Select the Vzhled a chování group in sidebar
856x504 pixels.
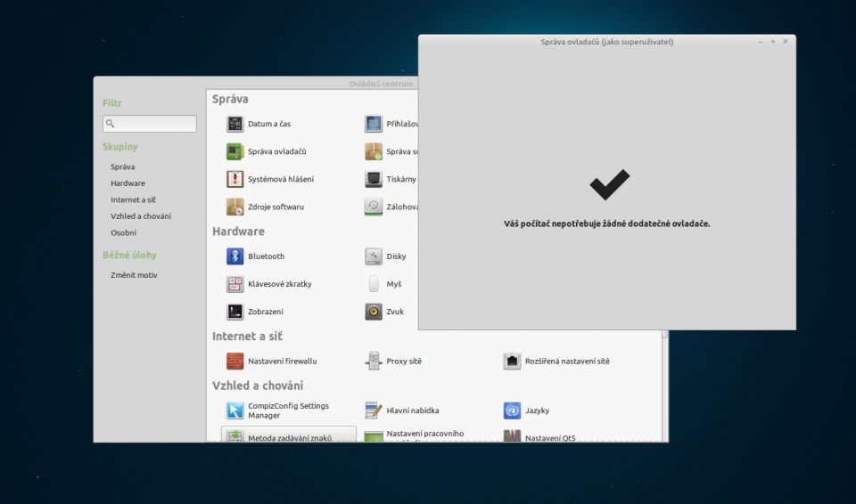click(x=141, y=216)
